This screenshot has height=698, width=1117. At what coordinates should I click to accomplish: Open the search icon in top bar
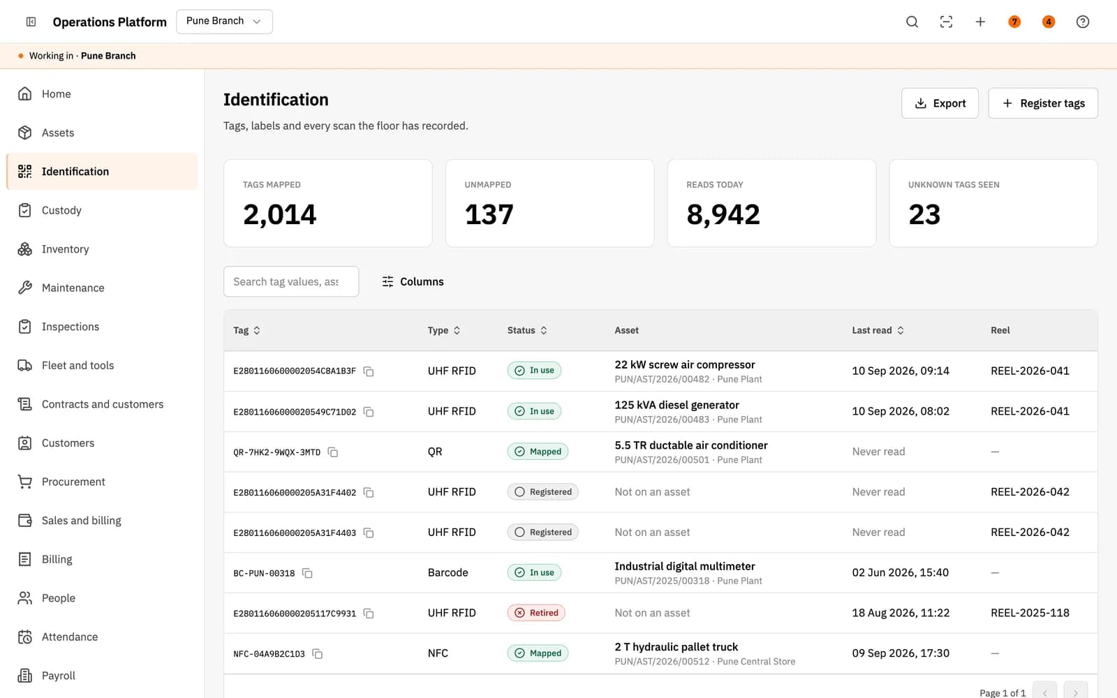(912, 22)
